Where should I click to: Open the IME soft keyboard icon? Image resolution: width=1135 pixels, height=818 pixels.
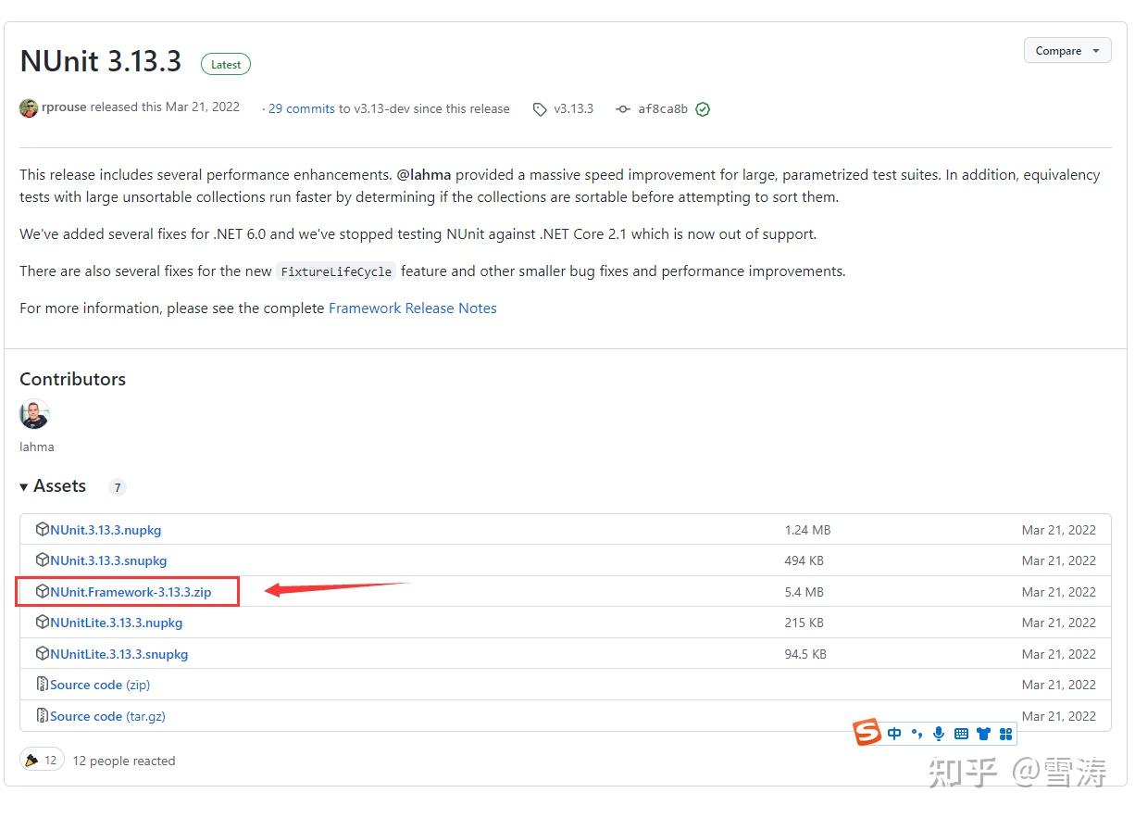point(961,734)
